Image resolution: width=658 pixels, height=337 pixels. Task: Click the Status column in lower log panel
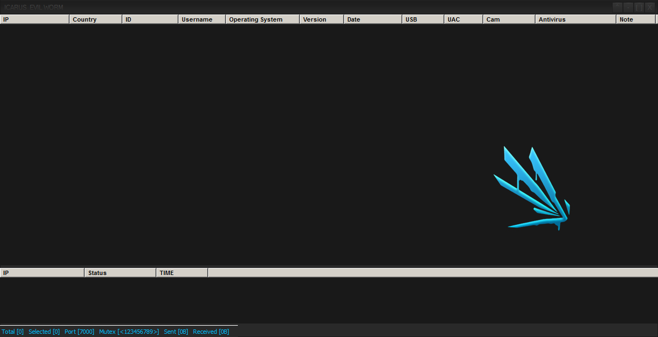pos(120,273)
